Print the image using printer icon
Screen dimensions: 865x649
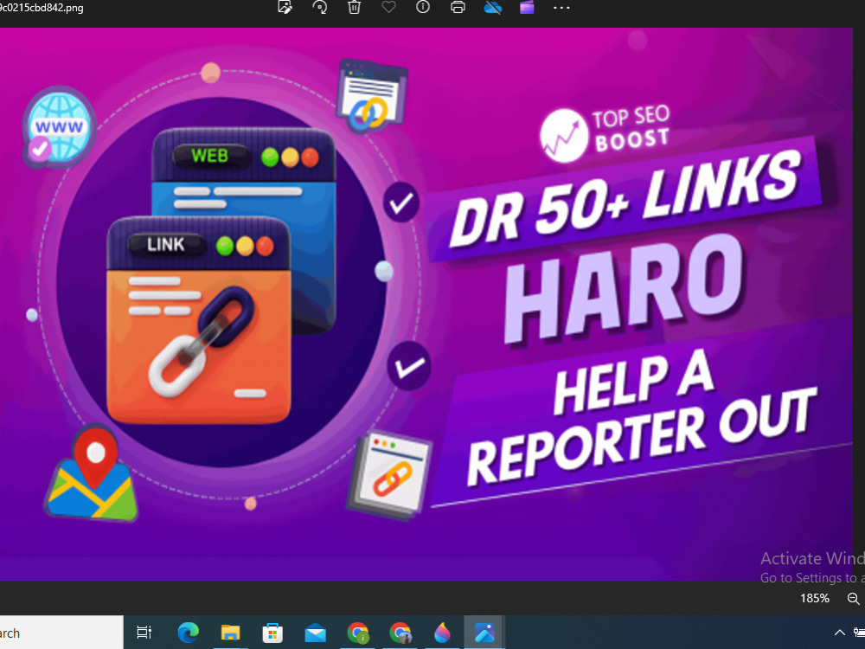[x=458, y=7]
